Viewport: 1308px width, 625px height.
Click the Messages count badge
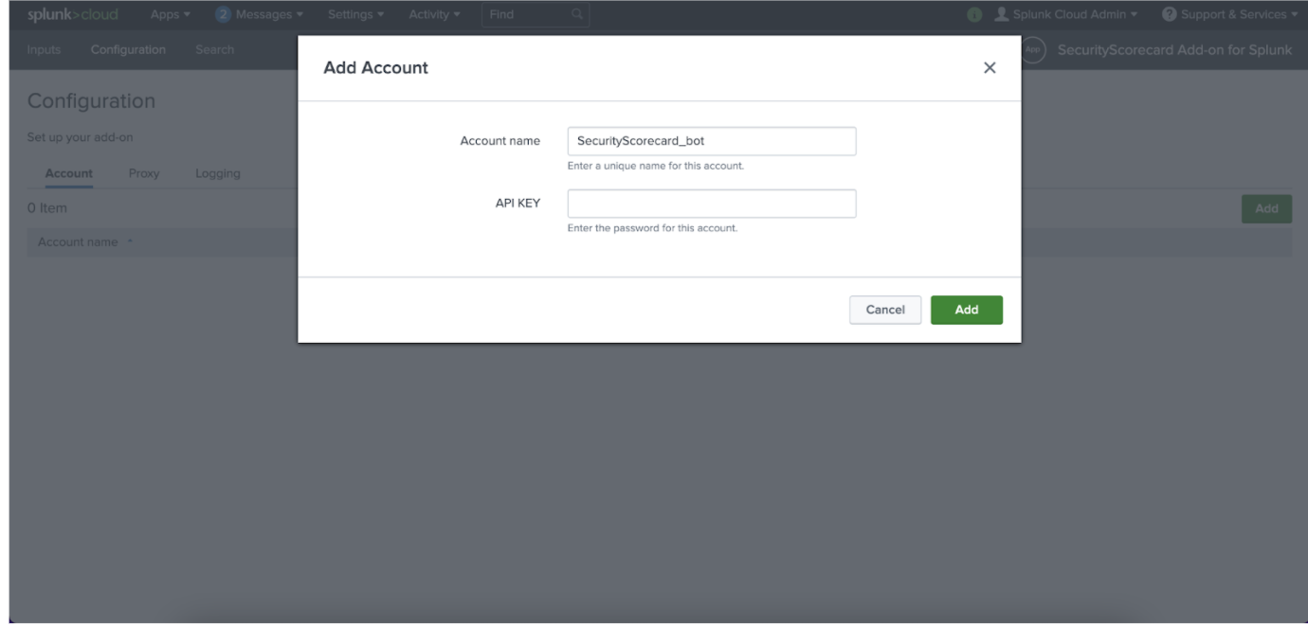pos(223,14)
